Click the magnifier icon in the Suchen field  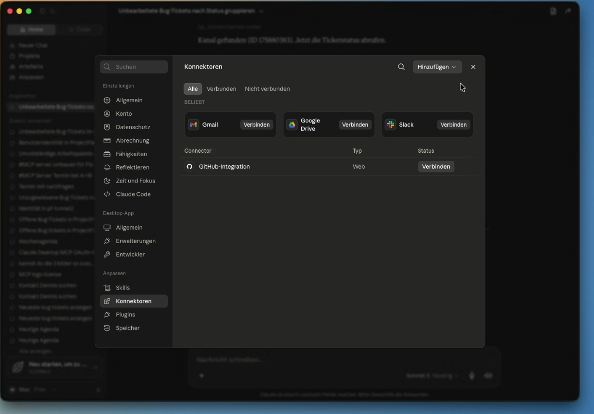tap(107, 67)
